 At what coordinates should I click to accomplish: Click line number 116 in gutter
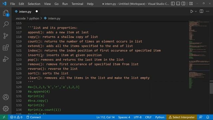[x=19, y=28]
